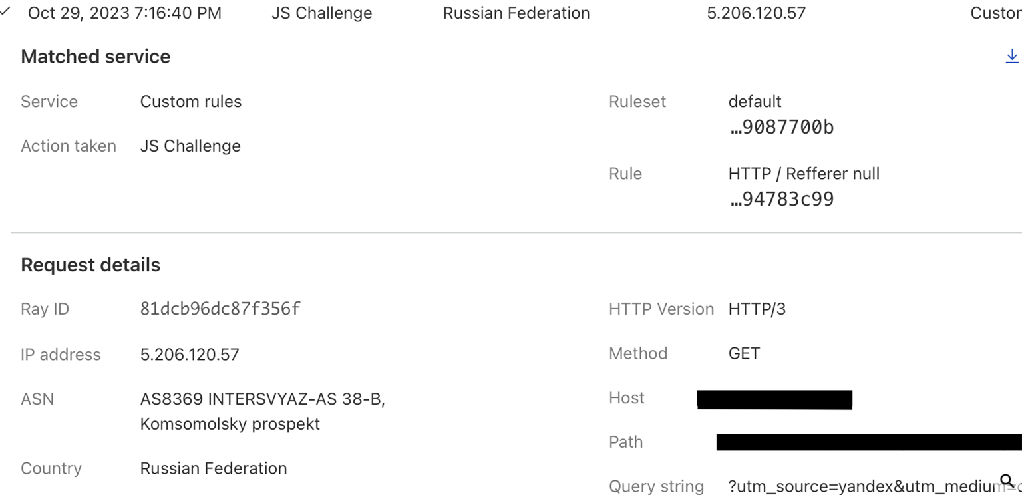This screenshot has height=495, width=1022.
Task: Click IP address 5.206.120.57 in Request details
Action: pyautogui.click(x=190, y=355)
